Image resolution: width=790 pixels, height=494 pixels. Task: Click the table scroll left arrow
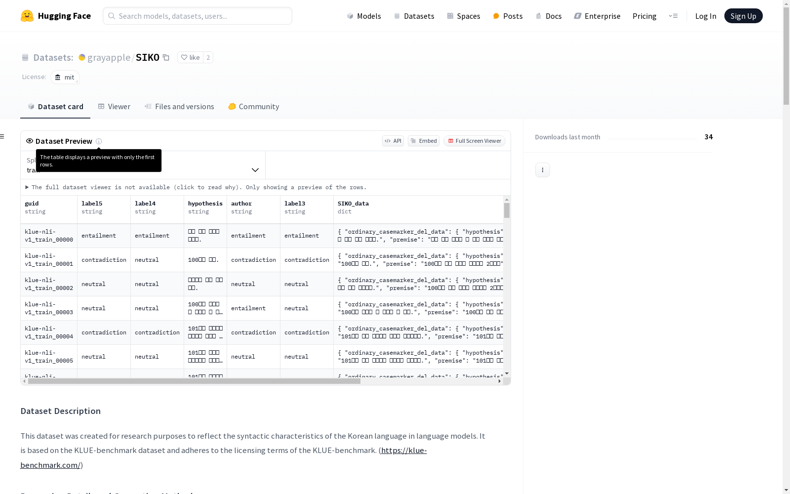pyautogui.click(x=24, y=381)
